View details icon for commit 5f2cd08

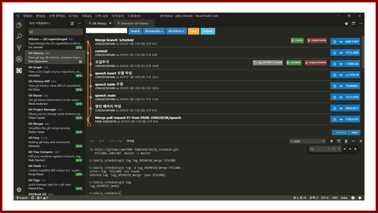point(341,53)
